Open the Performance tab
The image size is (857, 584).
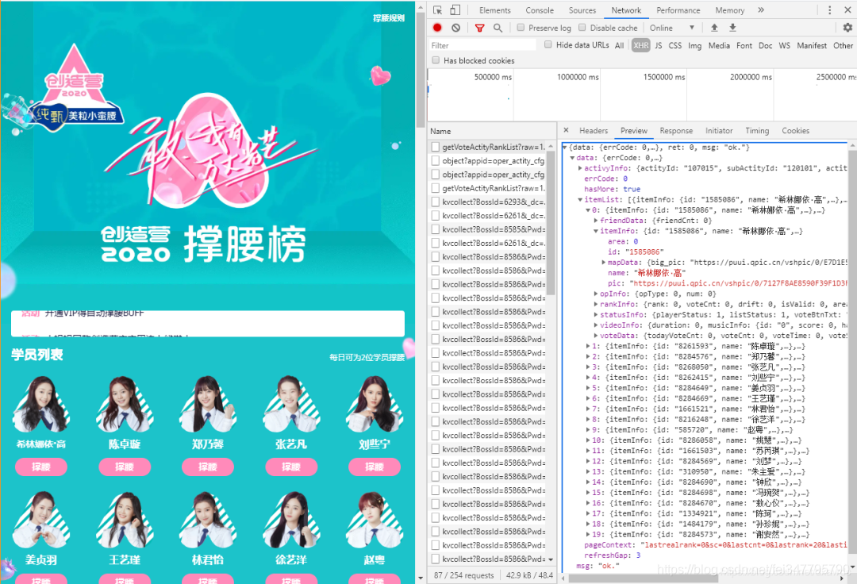(678, 10)
